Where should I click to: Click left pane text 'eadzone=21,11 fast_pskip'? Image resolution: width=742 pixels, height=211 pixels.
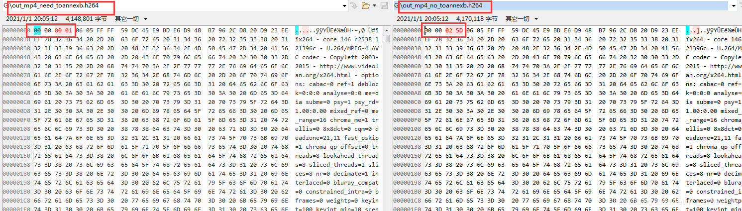(337, 138)
